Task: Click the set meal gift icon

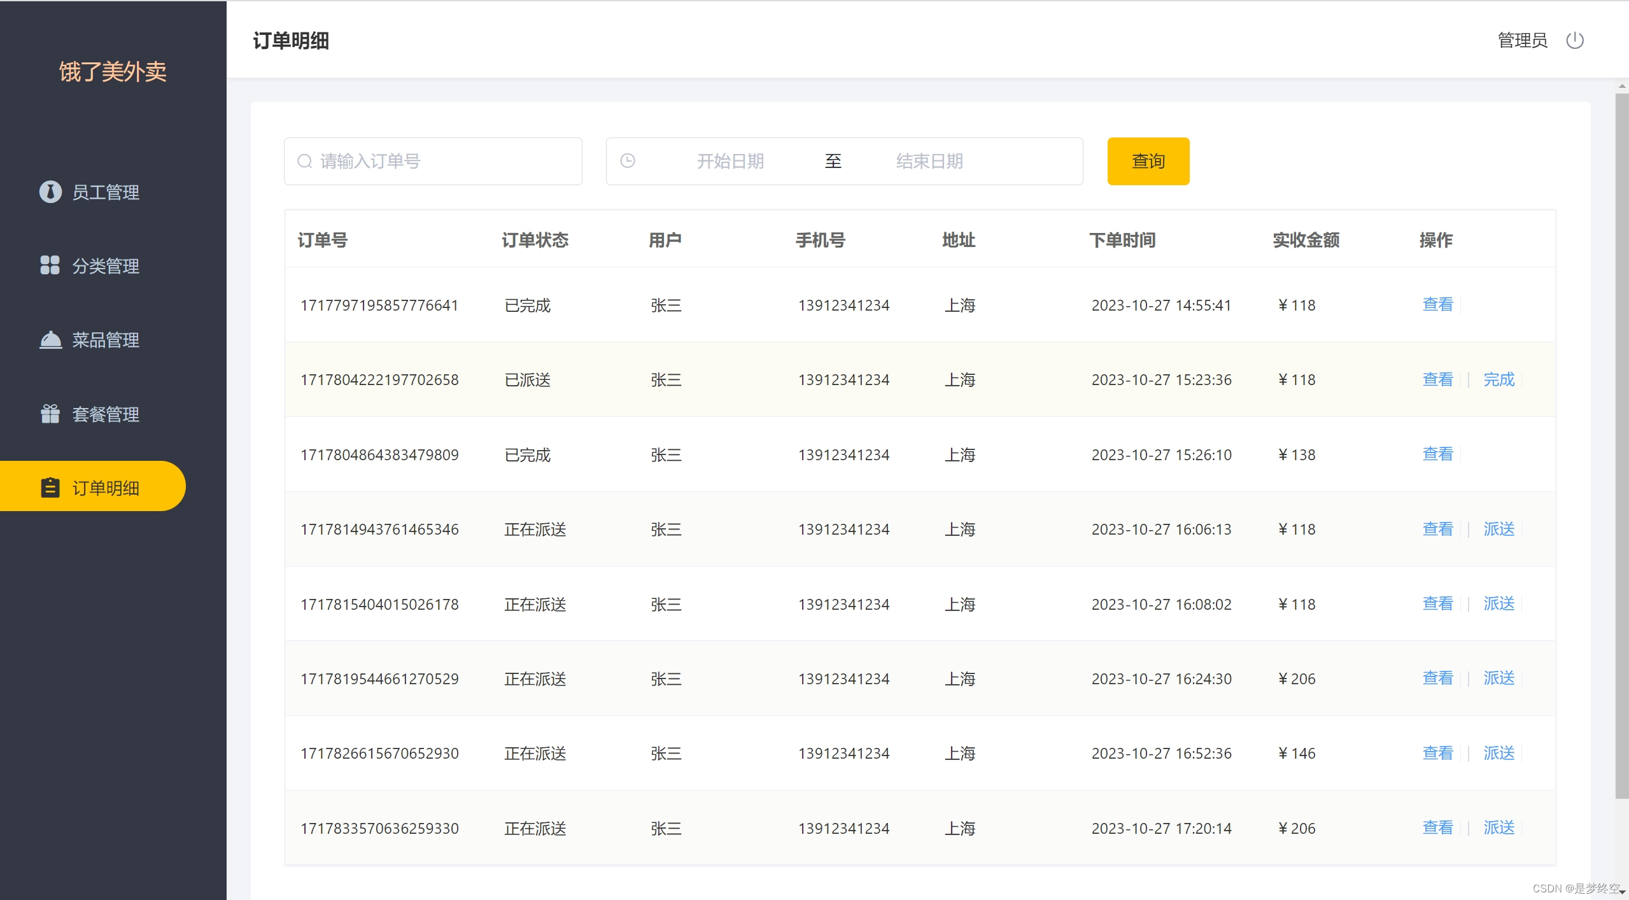Action: click(50, 414)
